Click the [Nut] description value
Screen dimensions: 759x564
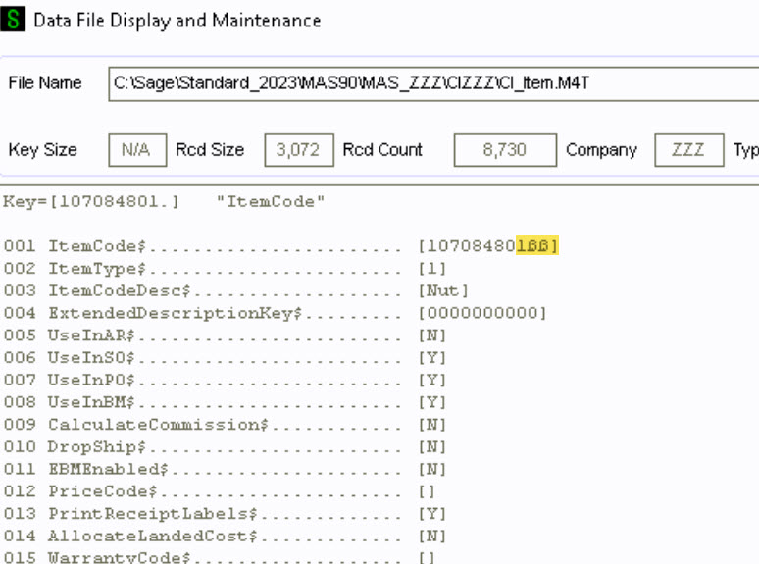pos(443,290)
